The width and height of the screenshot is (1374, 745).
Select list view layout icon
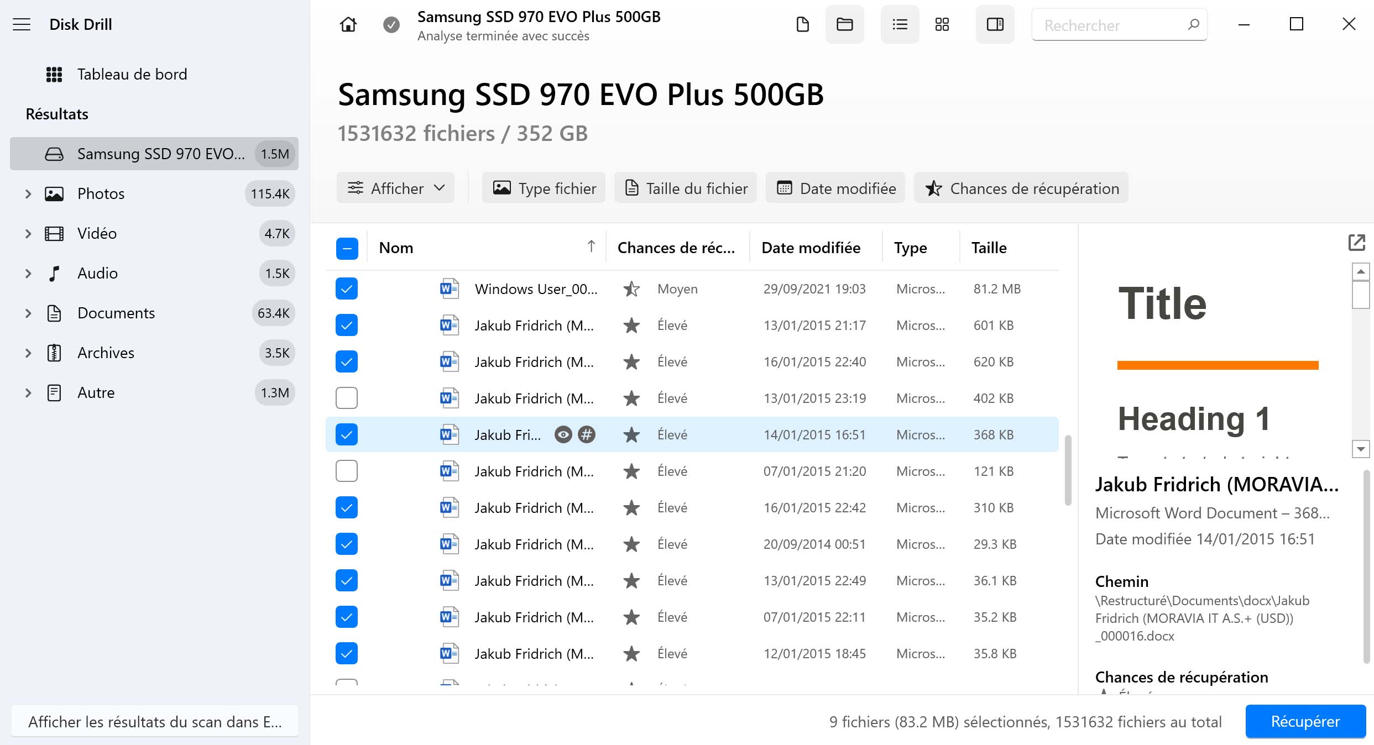pos(900,24)
